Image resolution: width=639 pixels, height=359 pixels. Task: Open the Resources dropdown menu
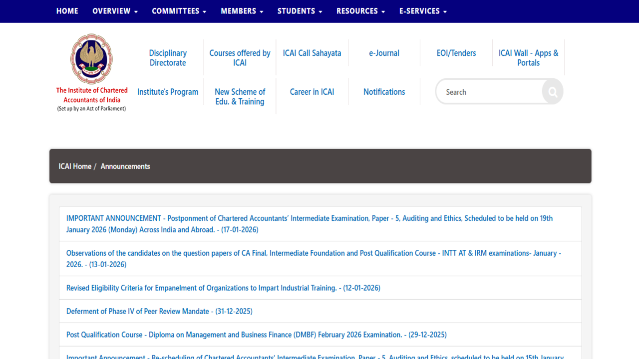(x=360, y=11)
